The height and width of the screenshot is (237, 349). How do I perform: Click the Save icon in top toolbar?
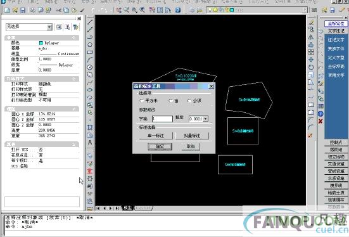click(23, 10)
